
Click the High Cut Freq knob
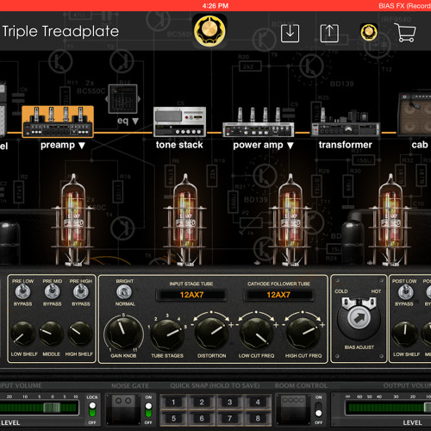(303, 334)
